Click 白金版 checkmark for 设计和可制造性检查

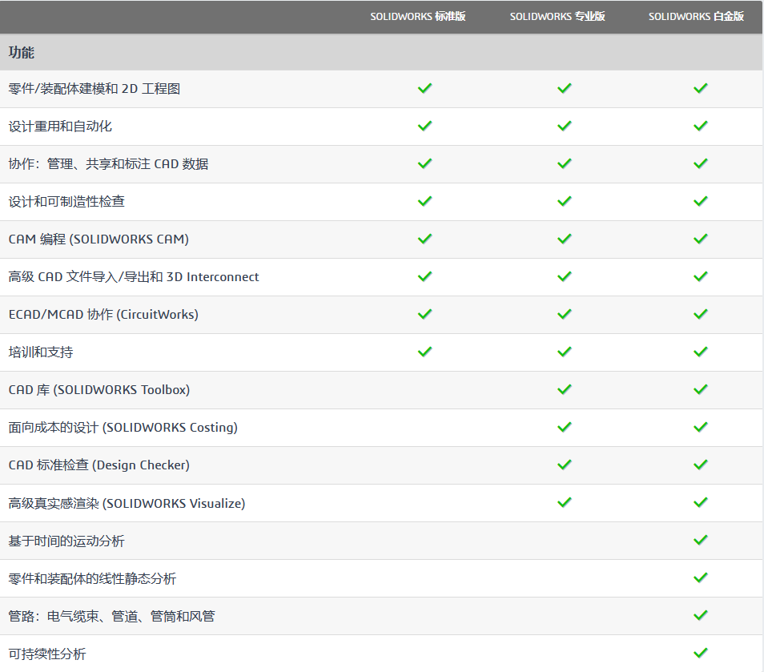pos(701,201)
